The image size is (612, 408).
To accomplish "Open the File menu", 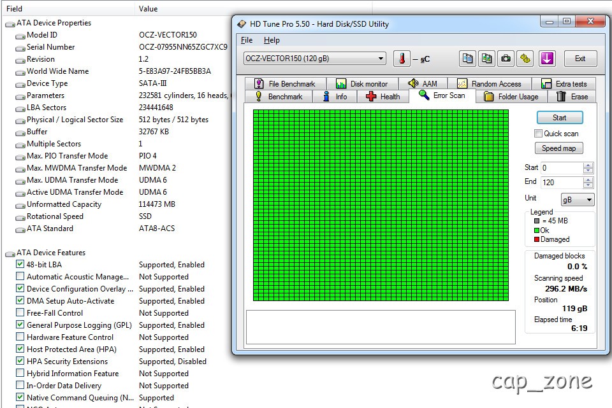I will point(247,40).
